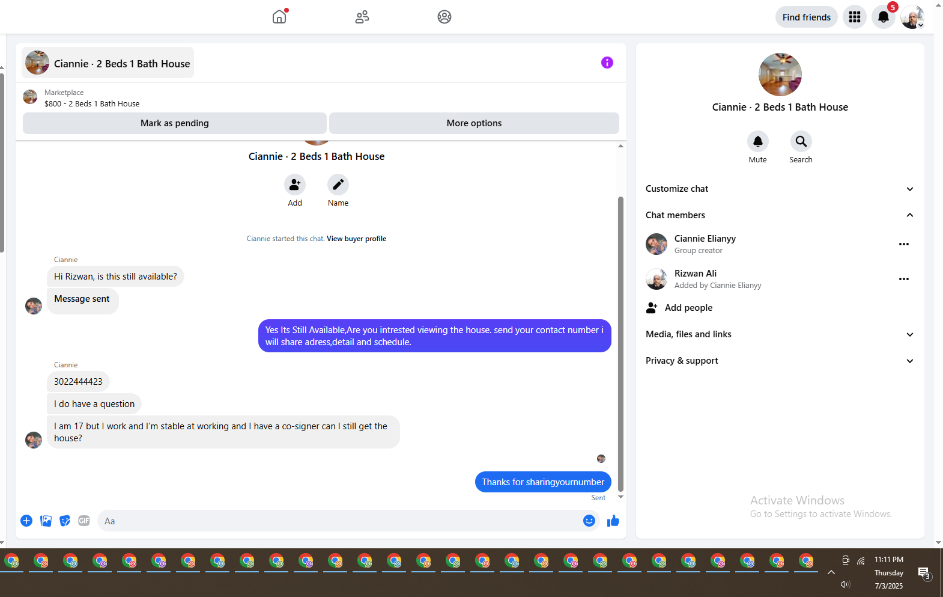Open options for Ciannie Elianyy member
943x597 pixels.
[904, 244]
